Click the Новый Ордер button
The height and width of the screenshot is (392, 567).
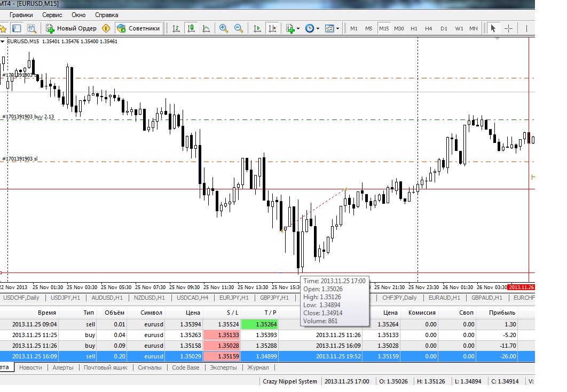(x=72, y=28)
